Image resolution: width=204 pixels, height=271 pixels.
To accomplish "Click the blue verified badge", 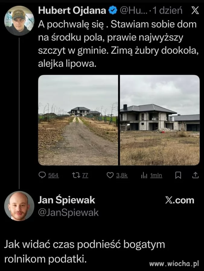I will (x=113, y=11).
